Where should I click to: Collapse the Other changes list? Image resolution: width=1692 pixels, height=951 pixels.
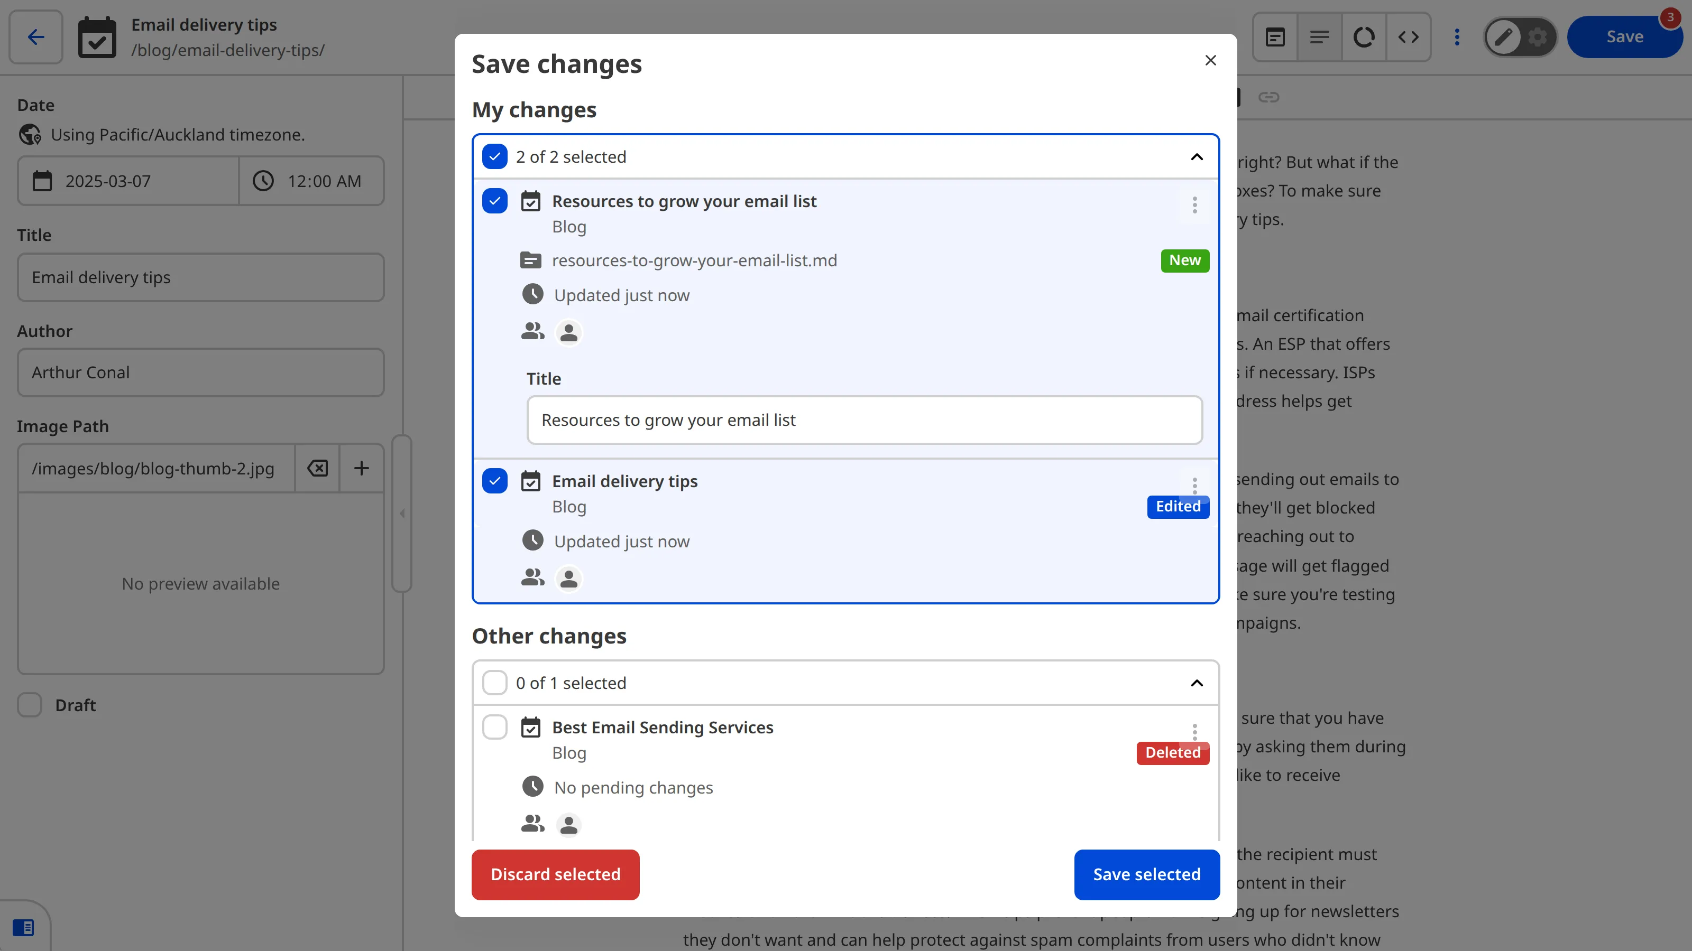(x=1197, y=683)
